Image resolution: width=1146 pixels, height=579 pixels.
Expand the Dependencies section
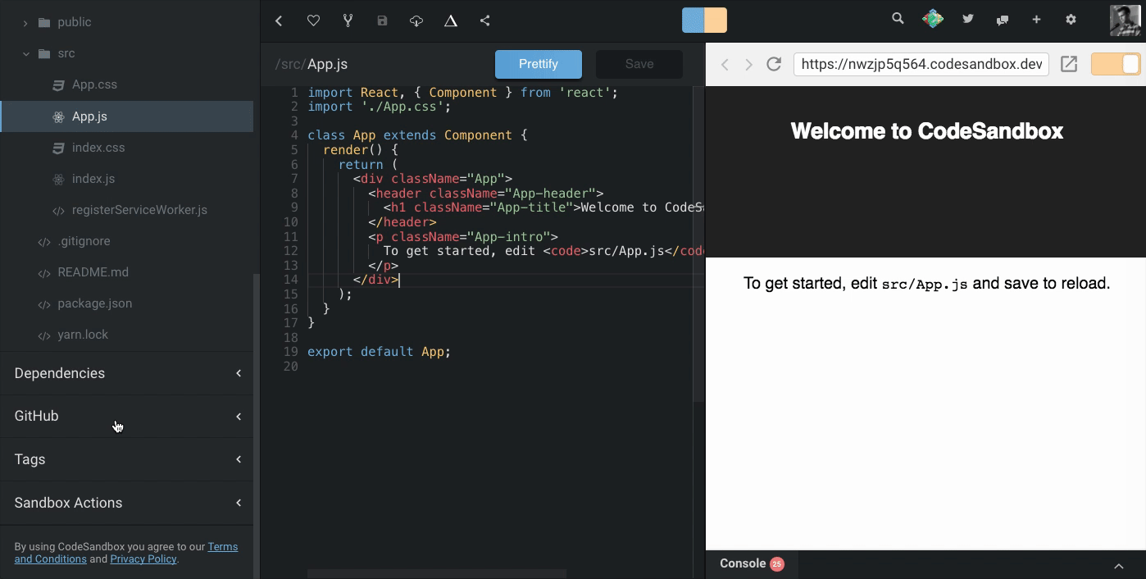point(127,373)
